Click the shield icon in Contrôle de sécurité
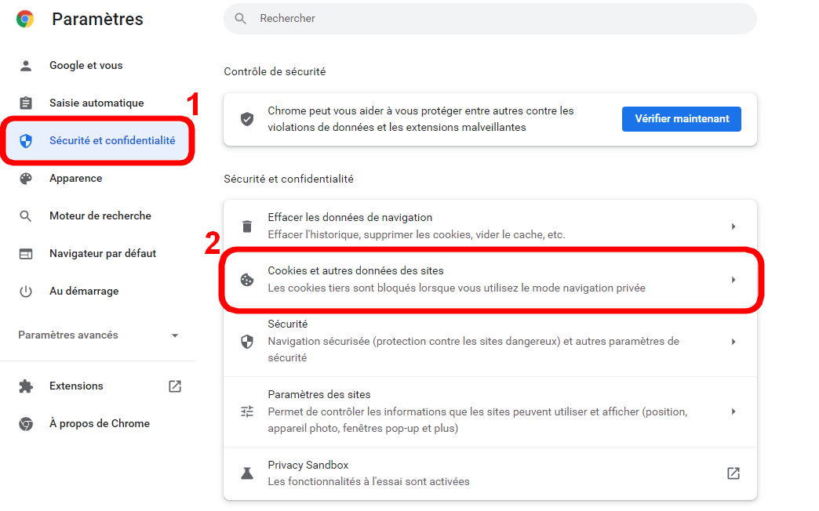Image resolution: width=819 pixels, height=511 pixels. pos(247,119)
